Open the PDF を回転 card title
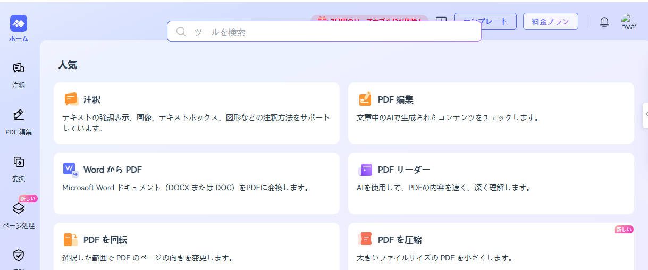 105,240
